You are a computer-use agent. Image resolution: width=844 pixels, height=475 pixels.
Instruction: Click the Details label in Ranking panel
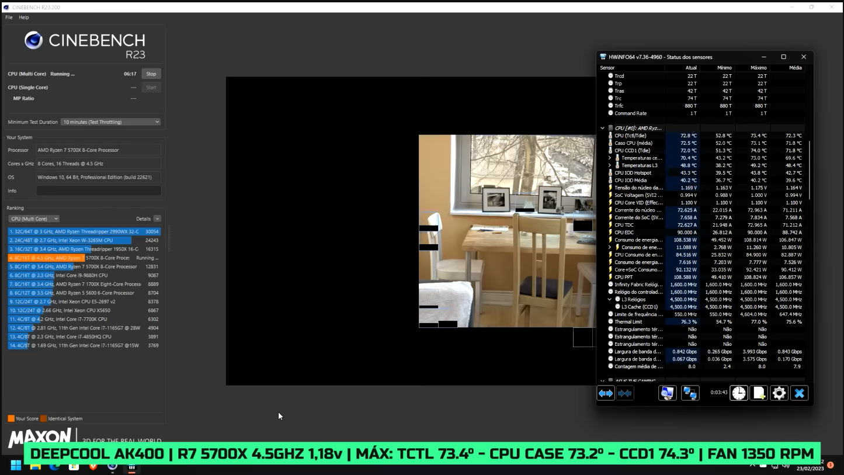(x=144, y=219)
